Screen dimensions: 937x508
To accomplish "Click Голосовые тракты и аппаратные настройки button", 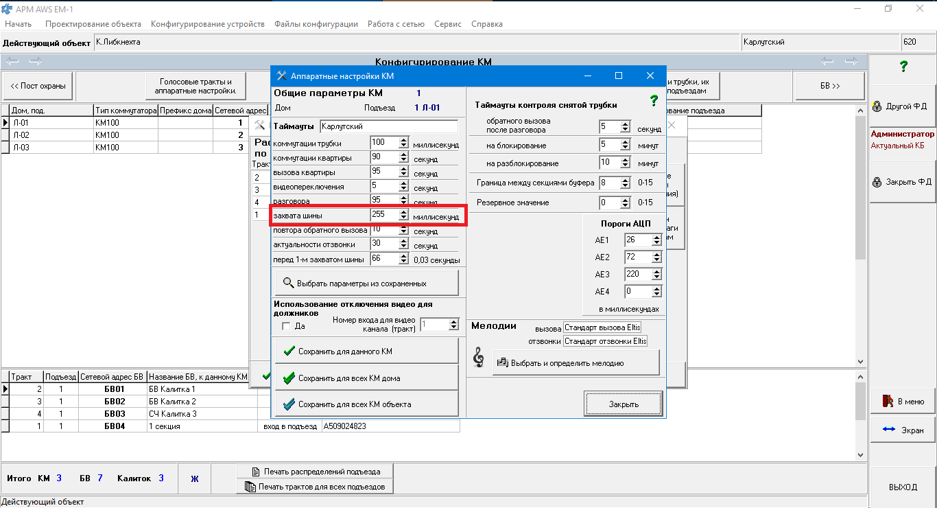I will (x=195, y=86).
